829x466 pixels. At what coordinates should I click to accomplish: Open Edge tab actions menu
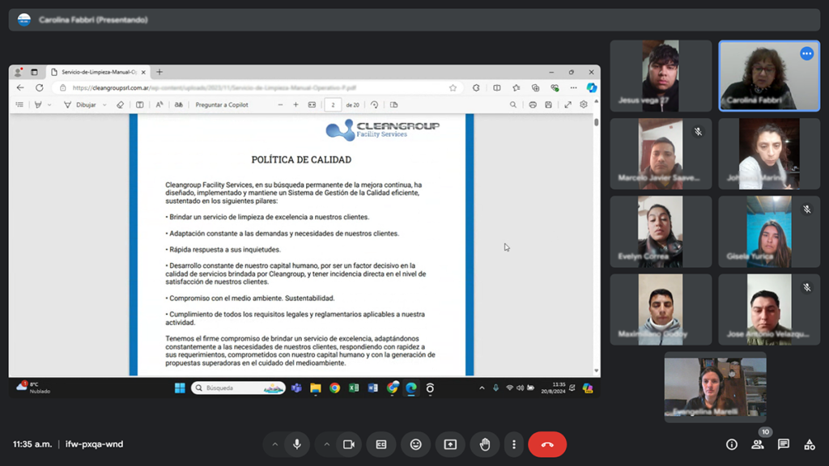click(34, 72)
